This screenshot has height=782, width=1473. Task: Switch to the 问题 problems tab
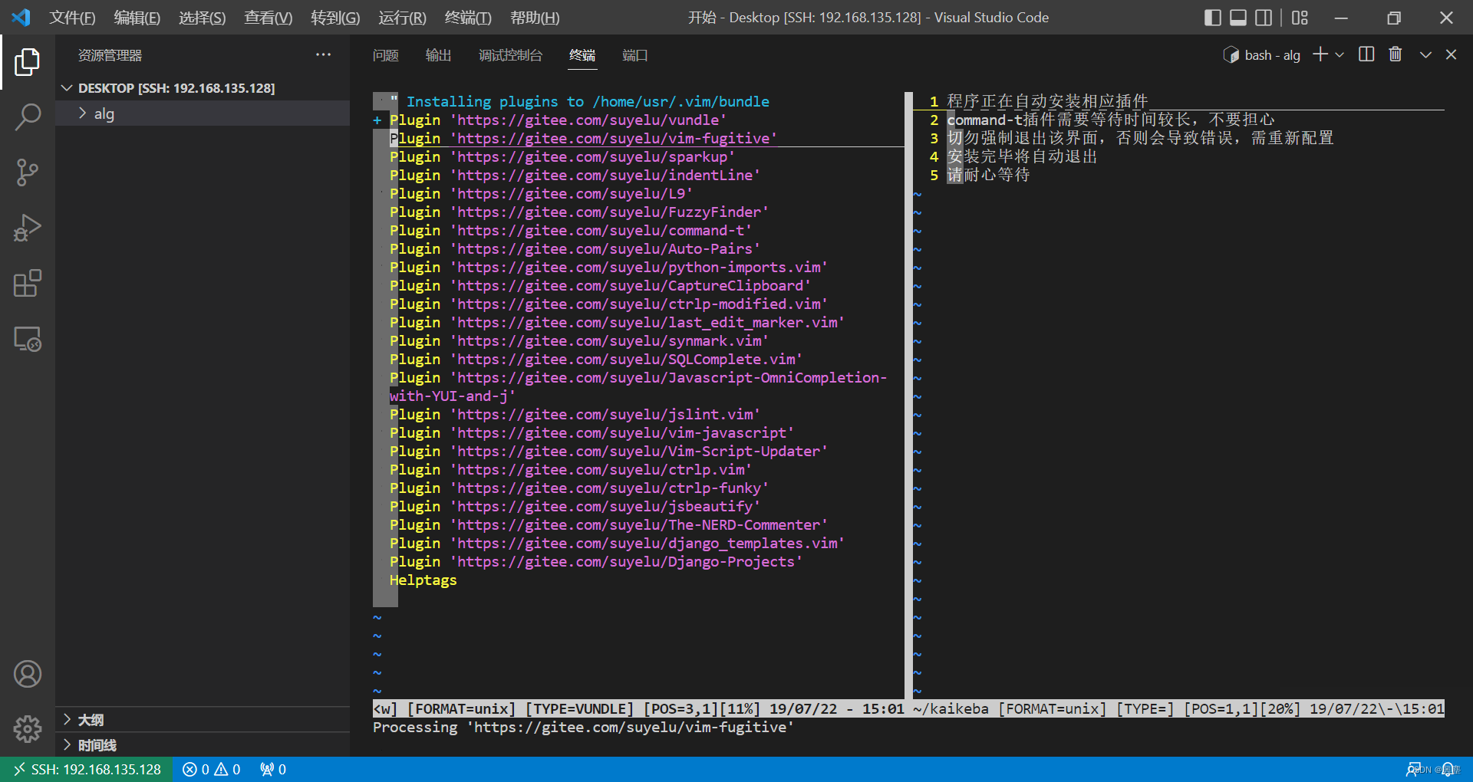point(386,55)
